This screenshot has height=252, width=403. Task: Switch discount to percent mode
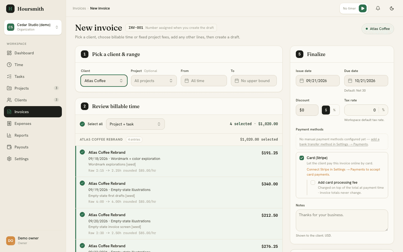pos(334,110)
